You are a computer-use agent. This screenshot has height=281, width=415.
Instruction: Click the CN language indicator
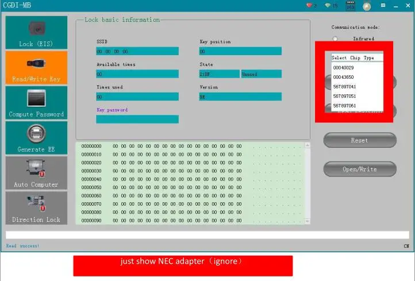tap(406, 246)
